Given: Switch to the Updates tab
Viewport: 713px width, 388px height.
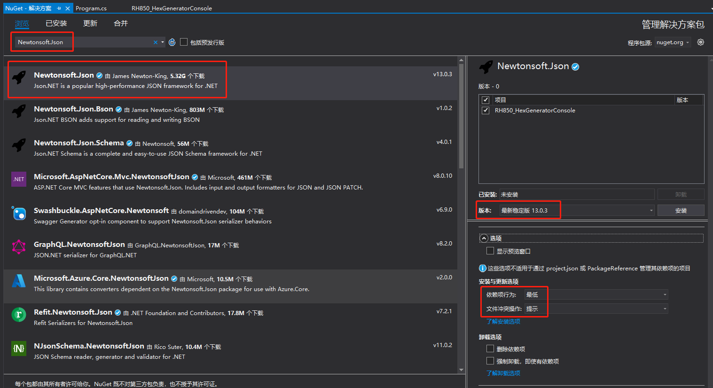Looking at the screenshot, I should [90, 24].
